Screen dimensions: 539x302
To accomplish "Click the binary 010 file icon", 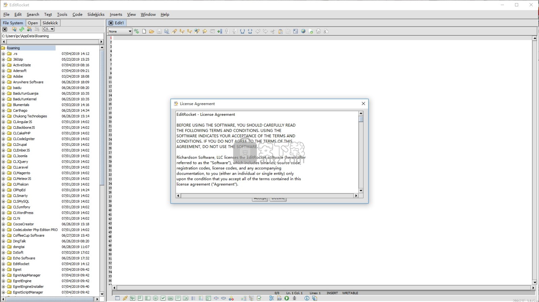I will point(279,298).
